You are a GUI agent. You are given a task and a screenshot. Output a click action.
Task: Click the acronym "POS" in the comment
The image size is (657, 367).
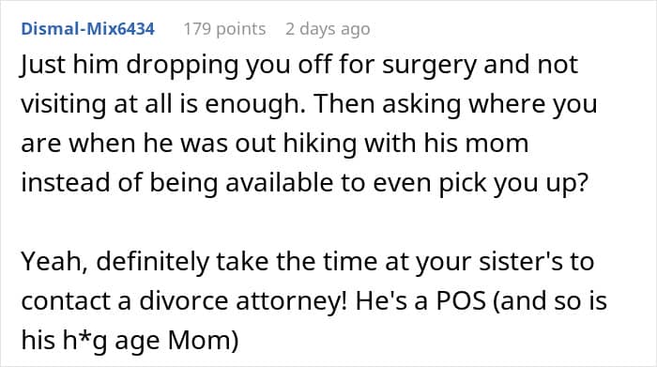click(x=461, y=300)
